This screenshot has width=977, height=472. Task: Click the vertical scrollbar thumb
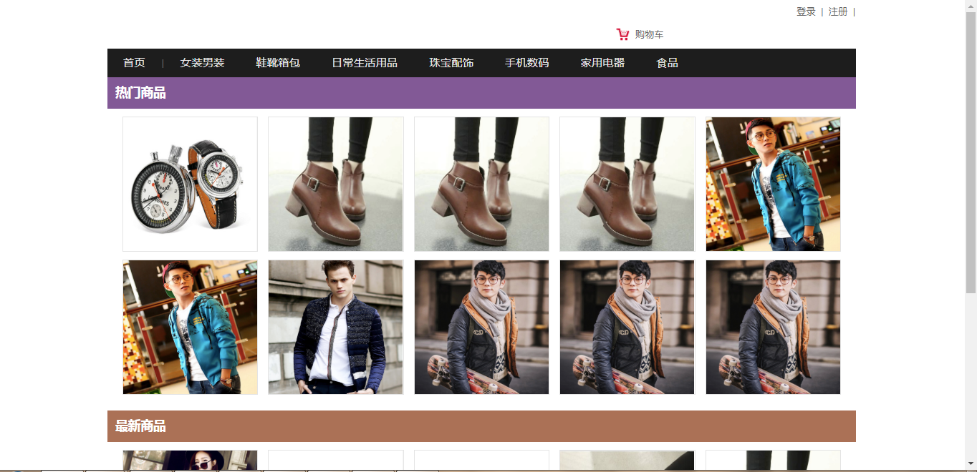coord(971,152)
